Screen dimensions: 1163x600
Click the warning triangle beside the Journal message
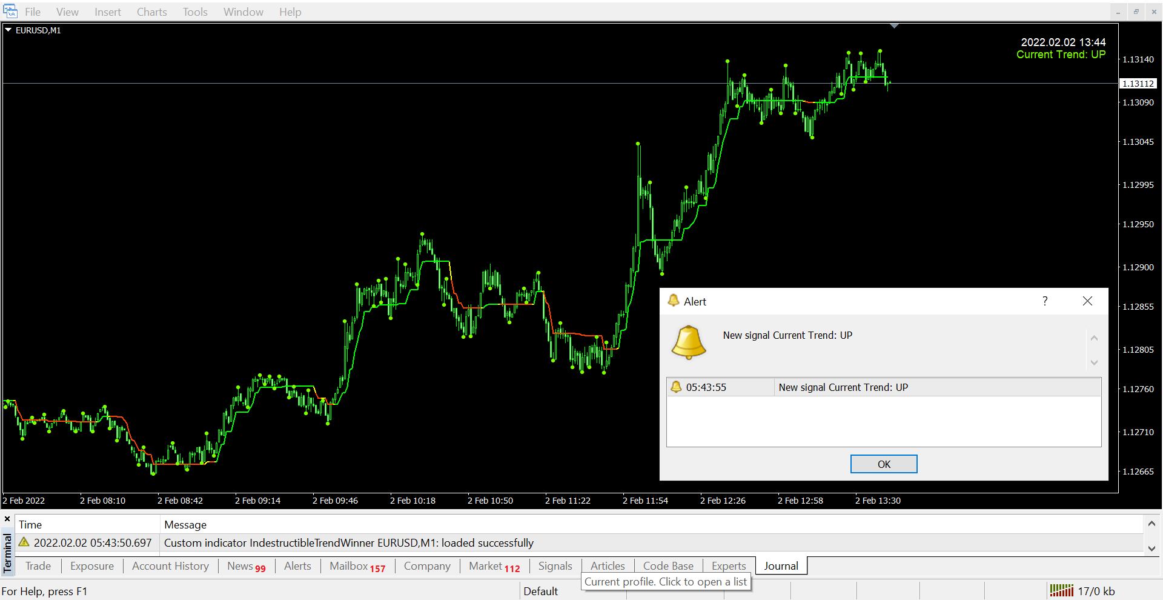24,542
